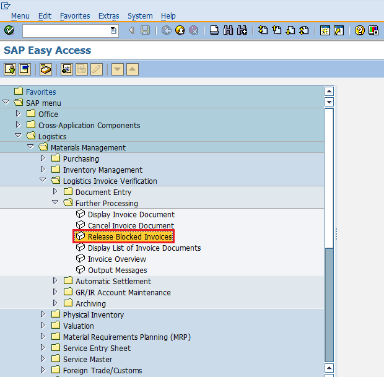Expand the Document Entry folder
Image resolution: width=384 pixels, height=377 pixels.
click(55, 191)
